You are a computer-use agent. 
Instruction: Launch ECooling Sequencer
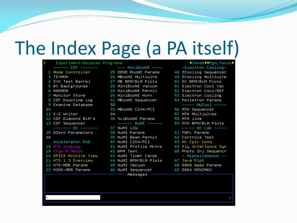[x=204, y=72]
